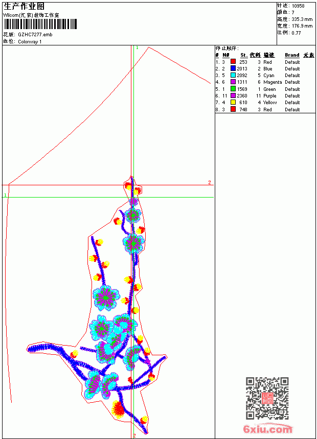Click the large cyan flower on left branch

click(x=106, y=298)
